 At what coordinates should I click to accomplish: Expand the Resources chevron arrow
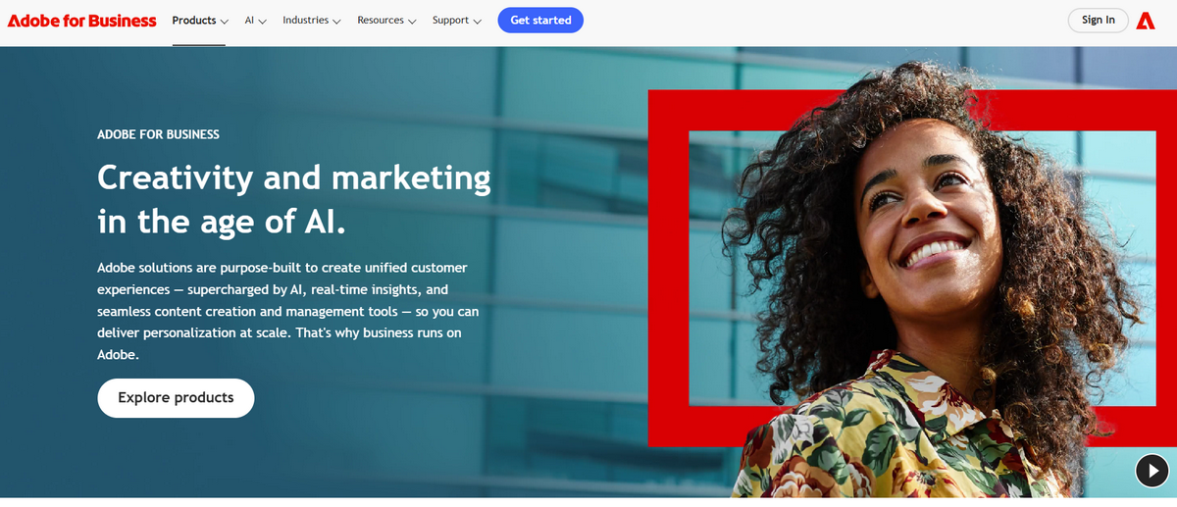(x=412, y=22)
